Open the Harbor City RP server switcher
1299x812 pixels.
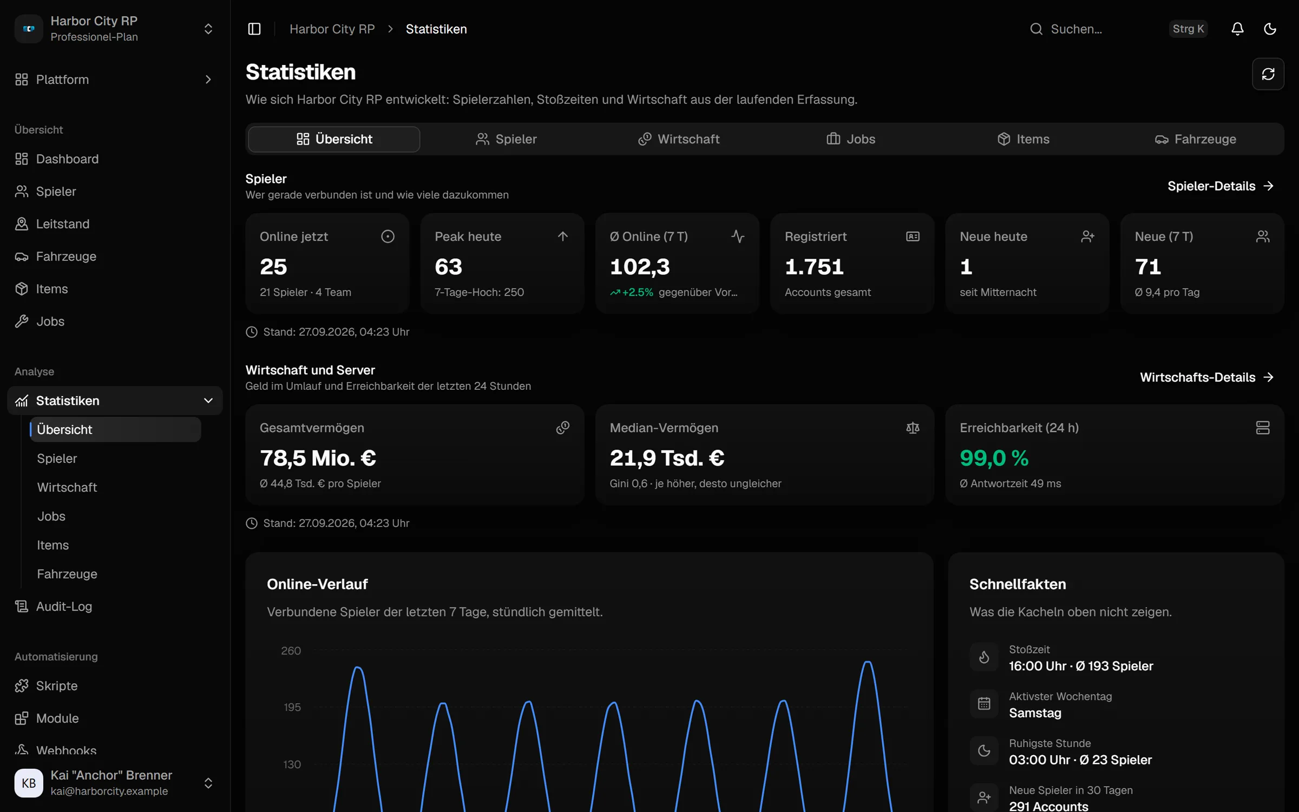[x=115, y=29]
